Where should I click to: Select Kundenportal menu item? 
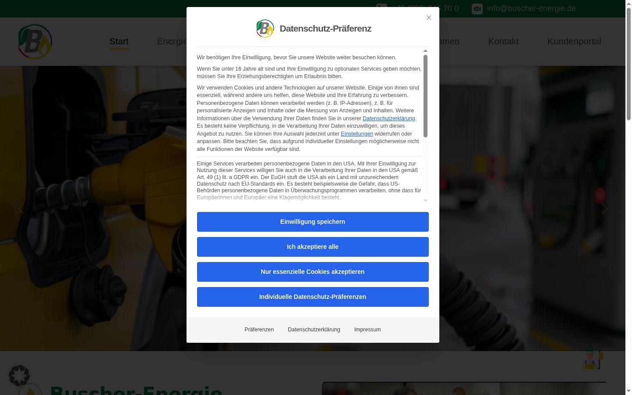tap(574, 41)
